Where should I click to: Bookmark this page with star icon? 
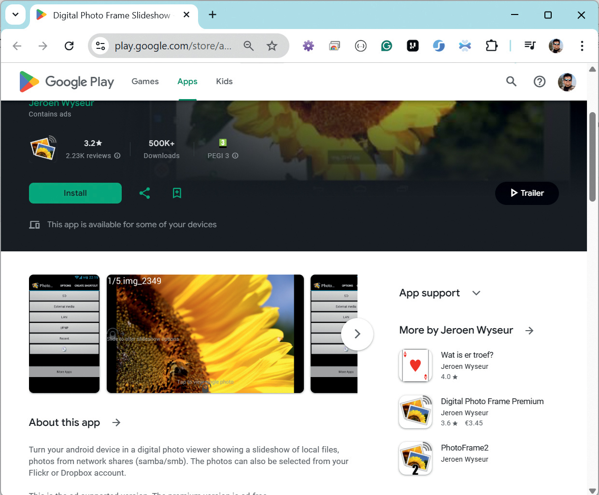click(x=272, y=46)
